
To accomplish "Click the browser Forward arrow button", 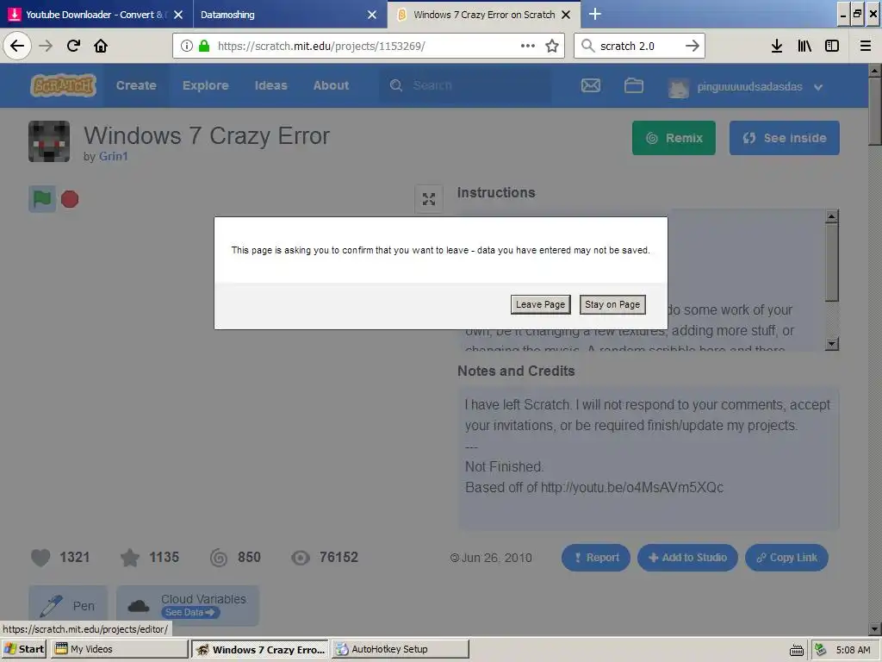I will coord(46,46).
